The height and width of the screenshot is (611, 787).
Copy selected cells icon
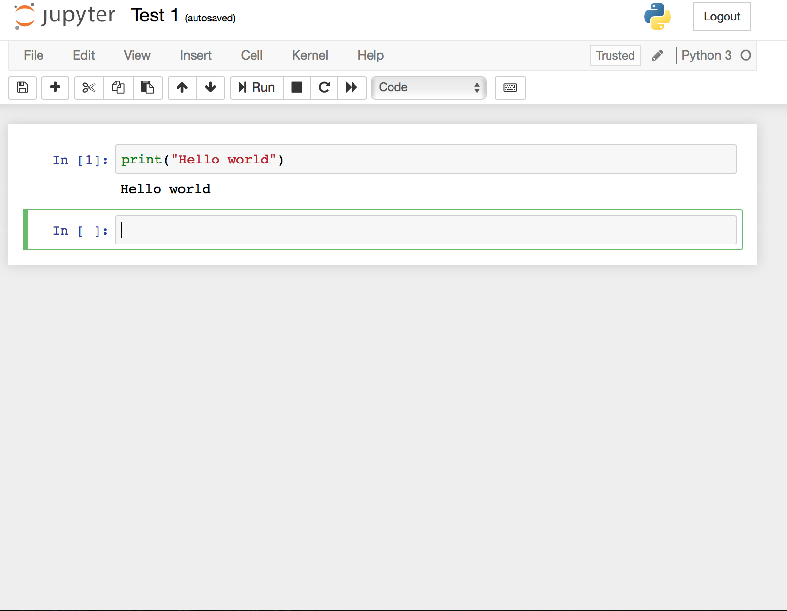[118, 87]
